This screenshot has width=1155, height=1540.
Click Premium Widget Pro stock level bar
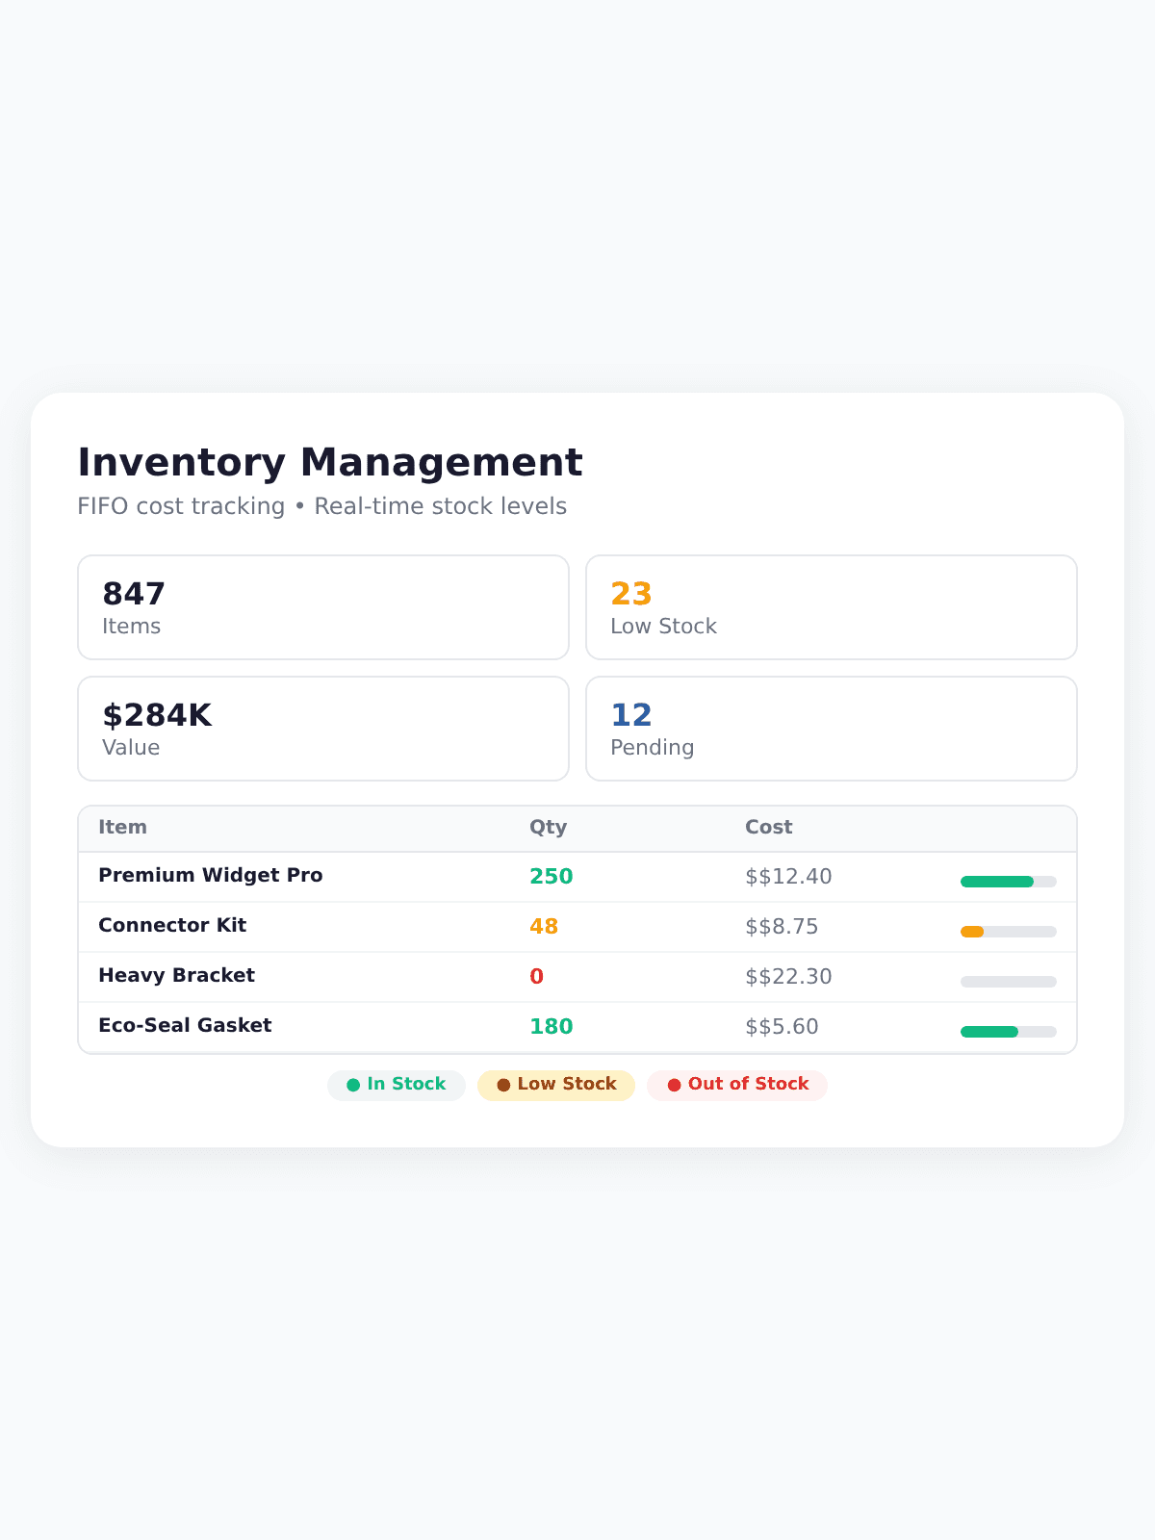[1009, 882]
